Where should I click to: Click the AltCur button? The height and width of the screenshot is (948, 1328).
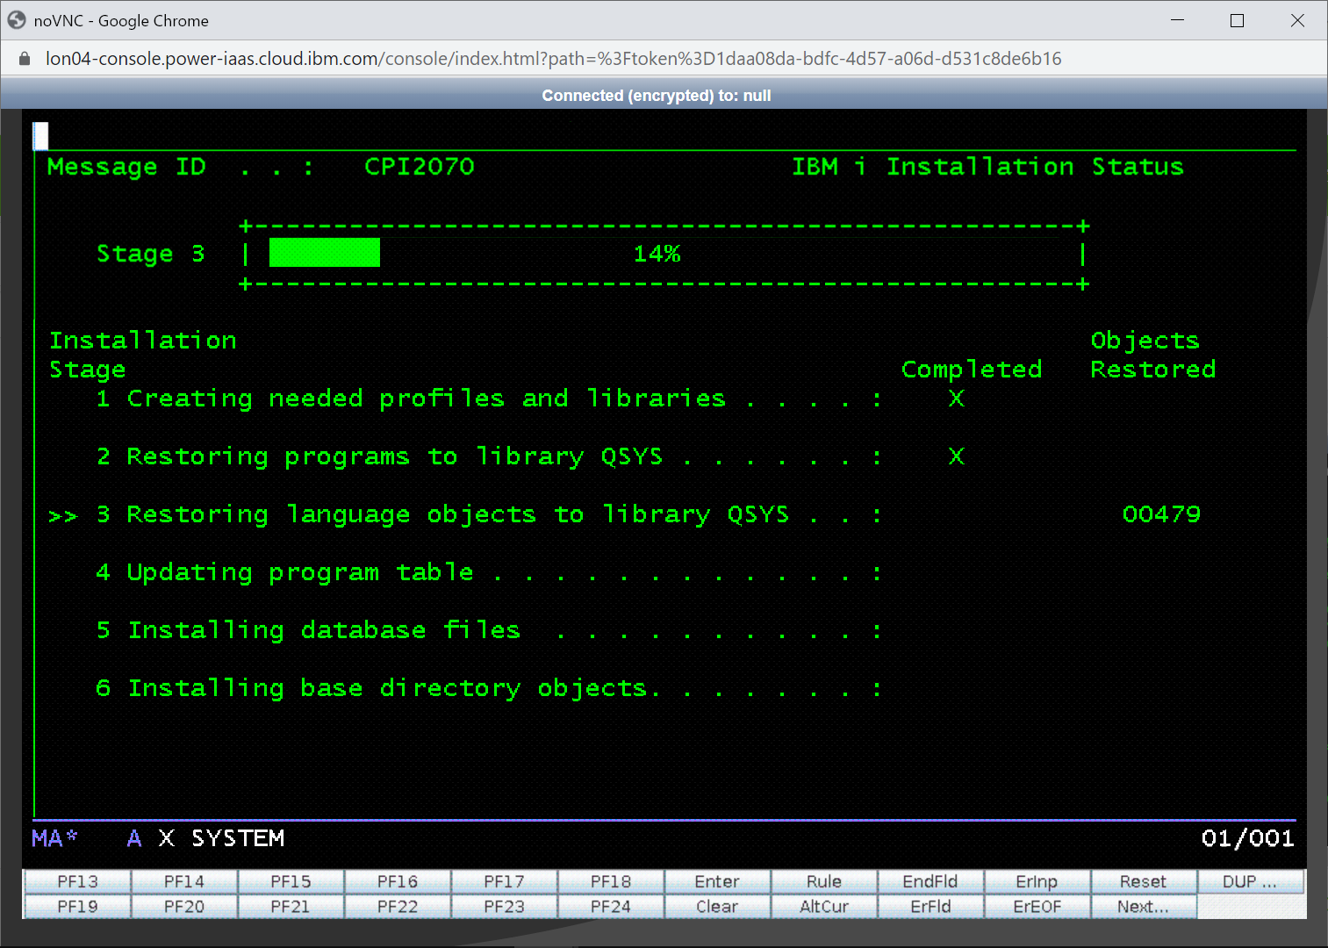click(824, 907)
